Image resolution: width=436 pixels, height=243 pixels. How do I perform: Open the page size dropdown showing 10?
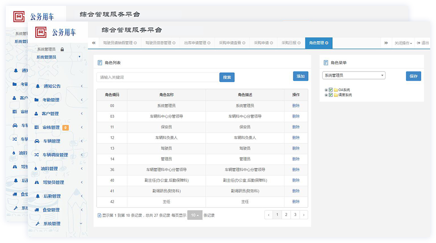click(195, 215)
